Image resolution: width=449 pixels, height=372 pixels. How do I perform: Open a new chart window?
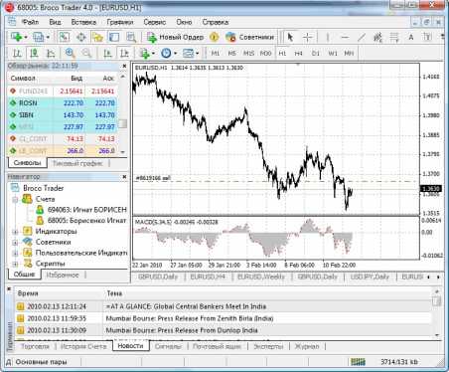[x=16, y=37]
